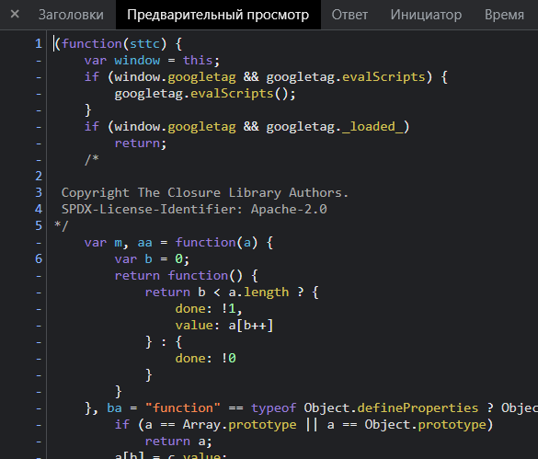Click 'value: a[b++]' code line
Viewport: 538px width, 459px height.
pyautogui.click(x=224, y=325)
